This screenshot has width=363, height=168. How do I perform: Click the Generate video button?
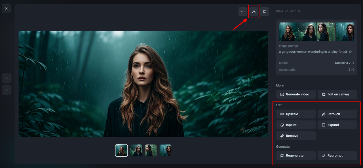pyautogui.click(x=296, y=94)
